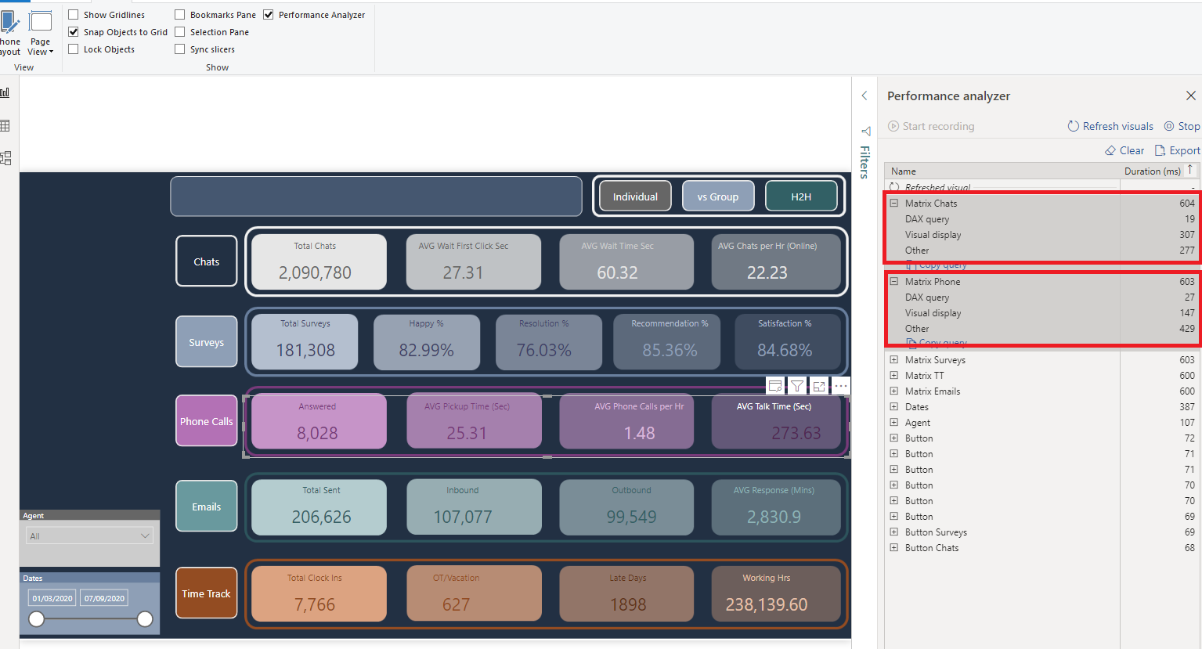Enter focus mode for the Phone Calls visual
The width and height of the screenshot is (1202, 649).
(819, 386)
